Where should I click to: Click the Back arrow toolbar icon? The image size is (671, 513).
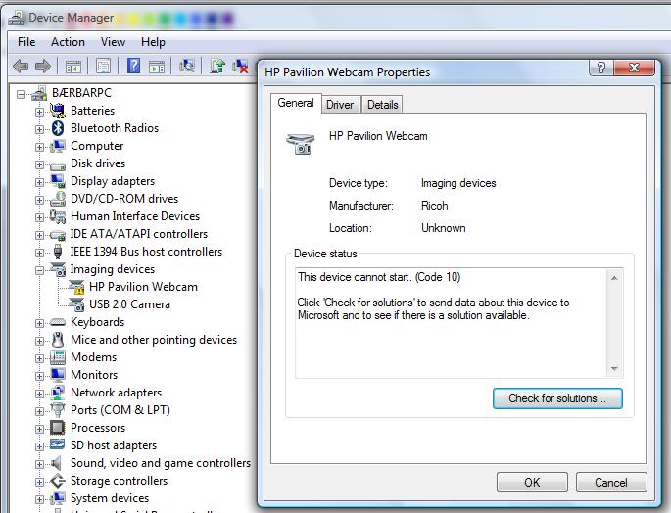point(21,66)
